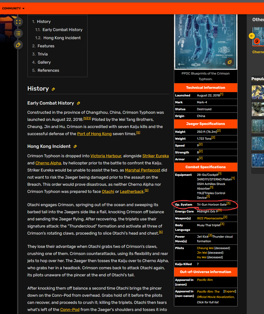
Task: Click the expand fullscreen icon in the side rail
Action: pos(18,22)
